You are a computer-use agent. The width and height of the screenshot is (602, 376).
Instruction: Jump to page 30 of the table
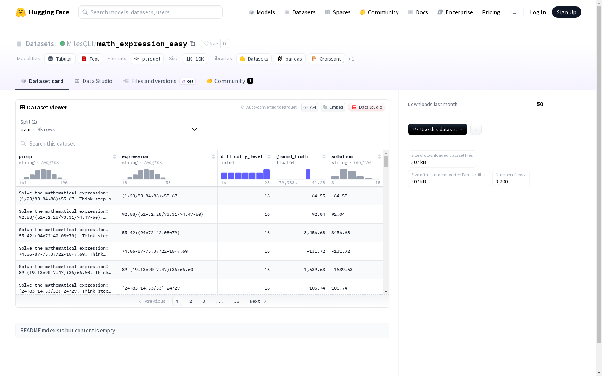click(237, 301)
